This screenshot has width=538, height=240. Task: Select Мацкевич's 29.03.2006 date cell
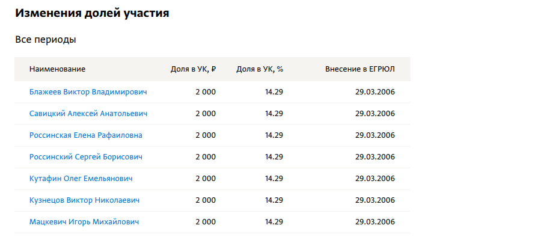tap(375, 222)
